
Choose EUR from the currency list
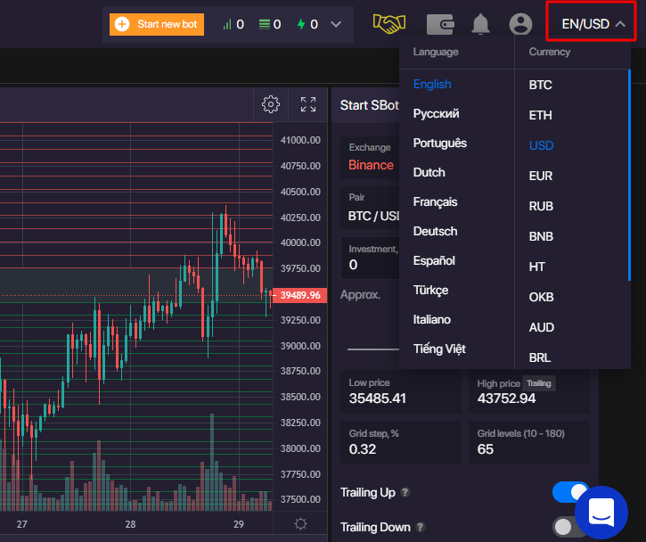541,176
